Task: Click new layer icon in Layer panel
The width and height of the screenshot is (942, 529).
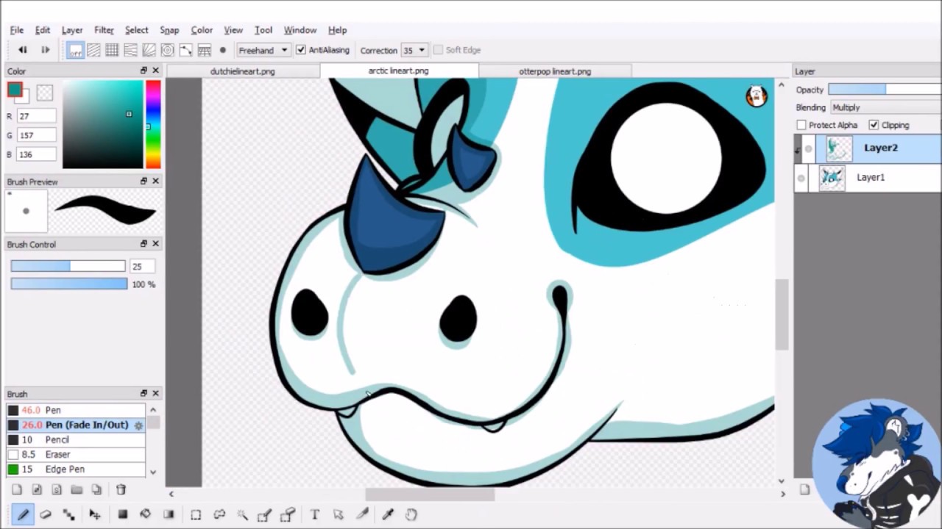Action: (804, 490)
